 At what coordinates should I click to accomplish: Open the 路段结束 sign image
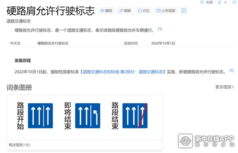pyautogui.click(x=135, y=116)
